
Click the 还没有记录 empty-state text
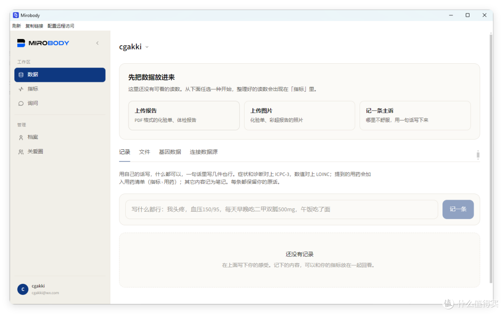(299, 254)
